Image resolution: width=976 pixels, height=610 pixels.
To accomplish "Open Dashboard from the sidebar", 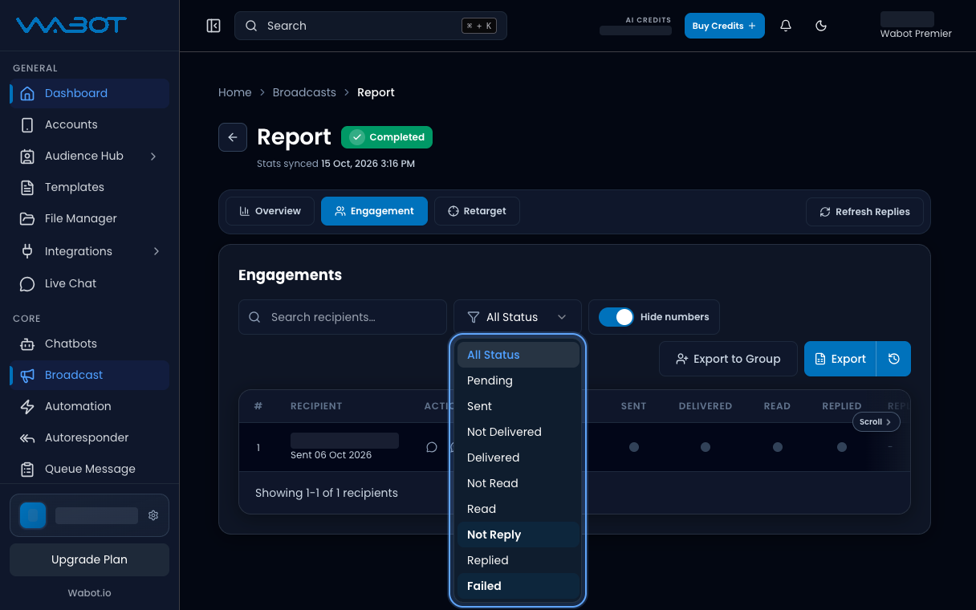I will [x=89, y=93].
